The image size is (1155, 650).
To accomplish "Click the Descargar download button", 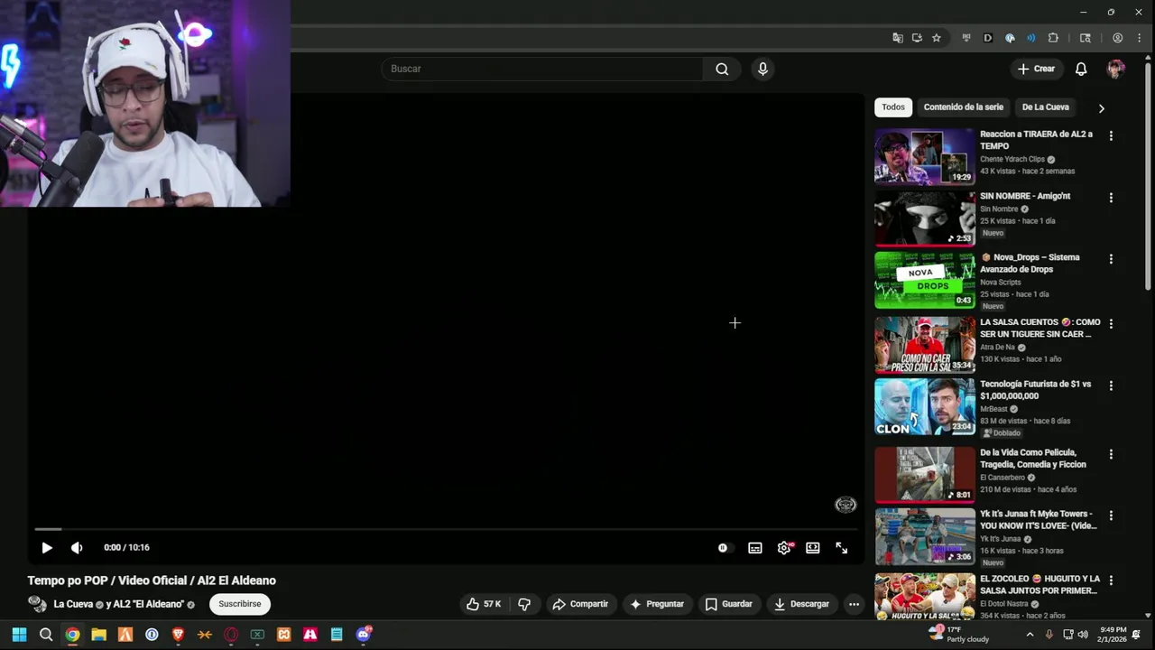I will [x=801, y=604].
